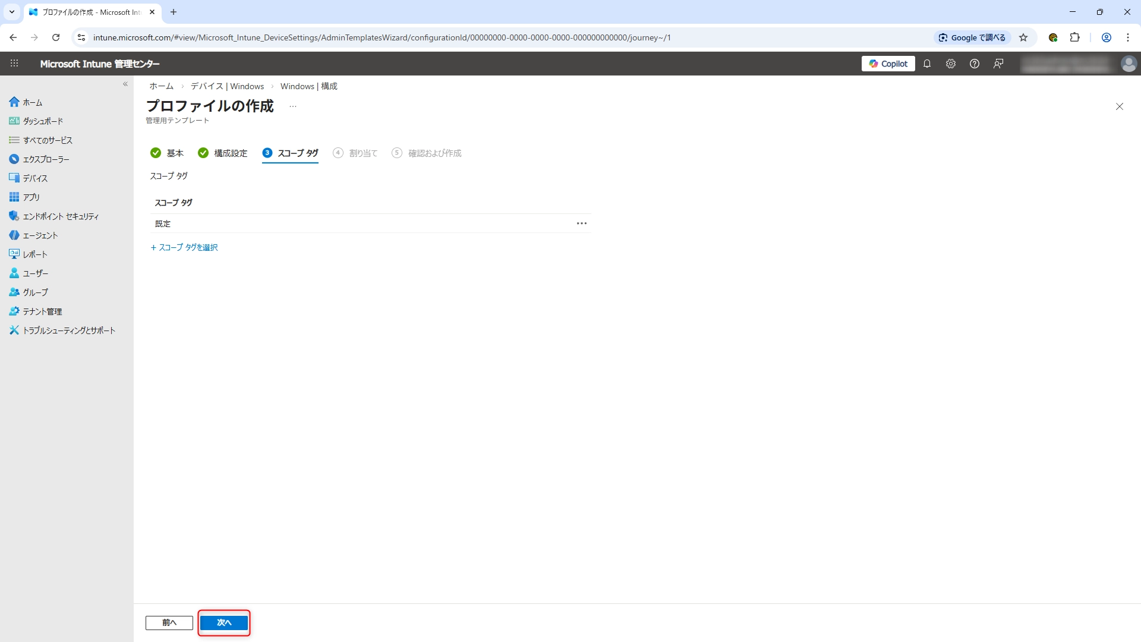Click the select scope tags link
The image size is (1141, 642).
[184, 247]
